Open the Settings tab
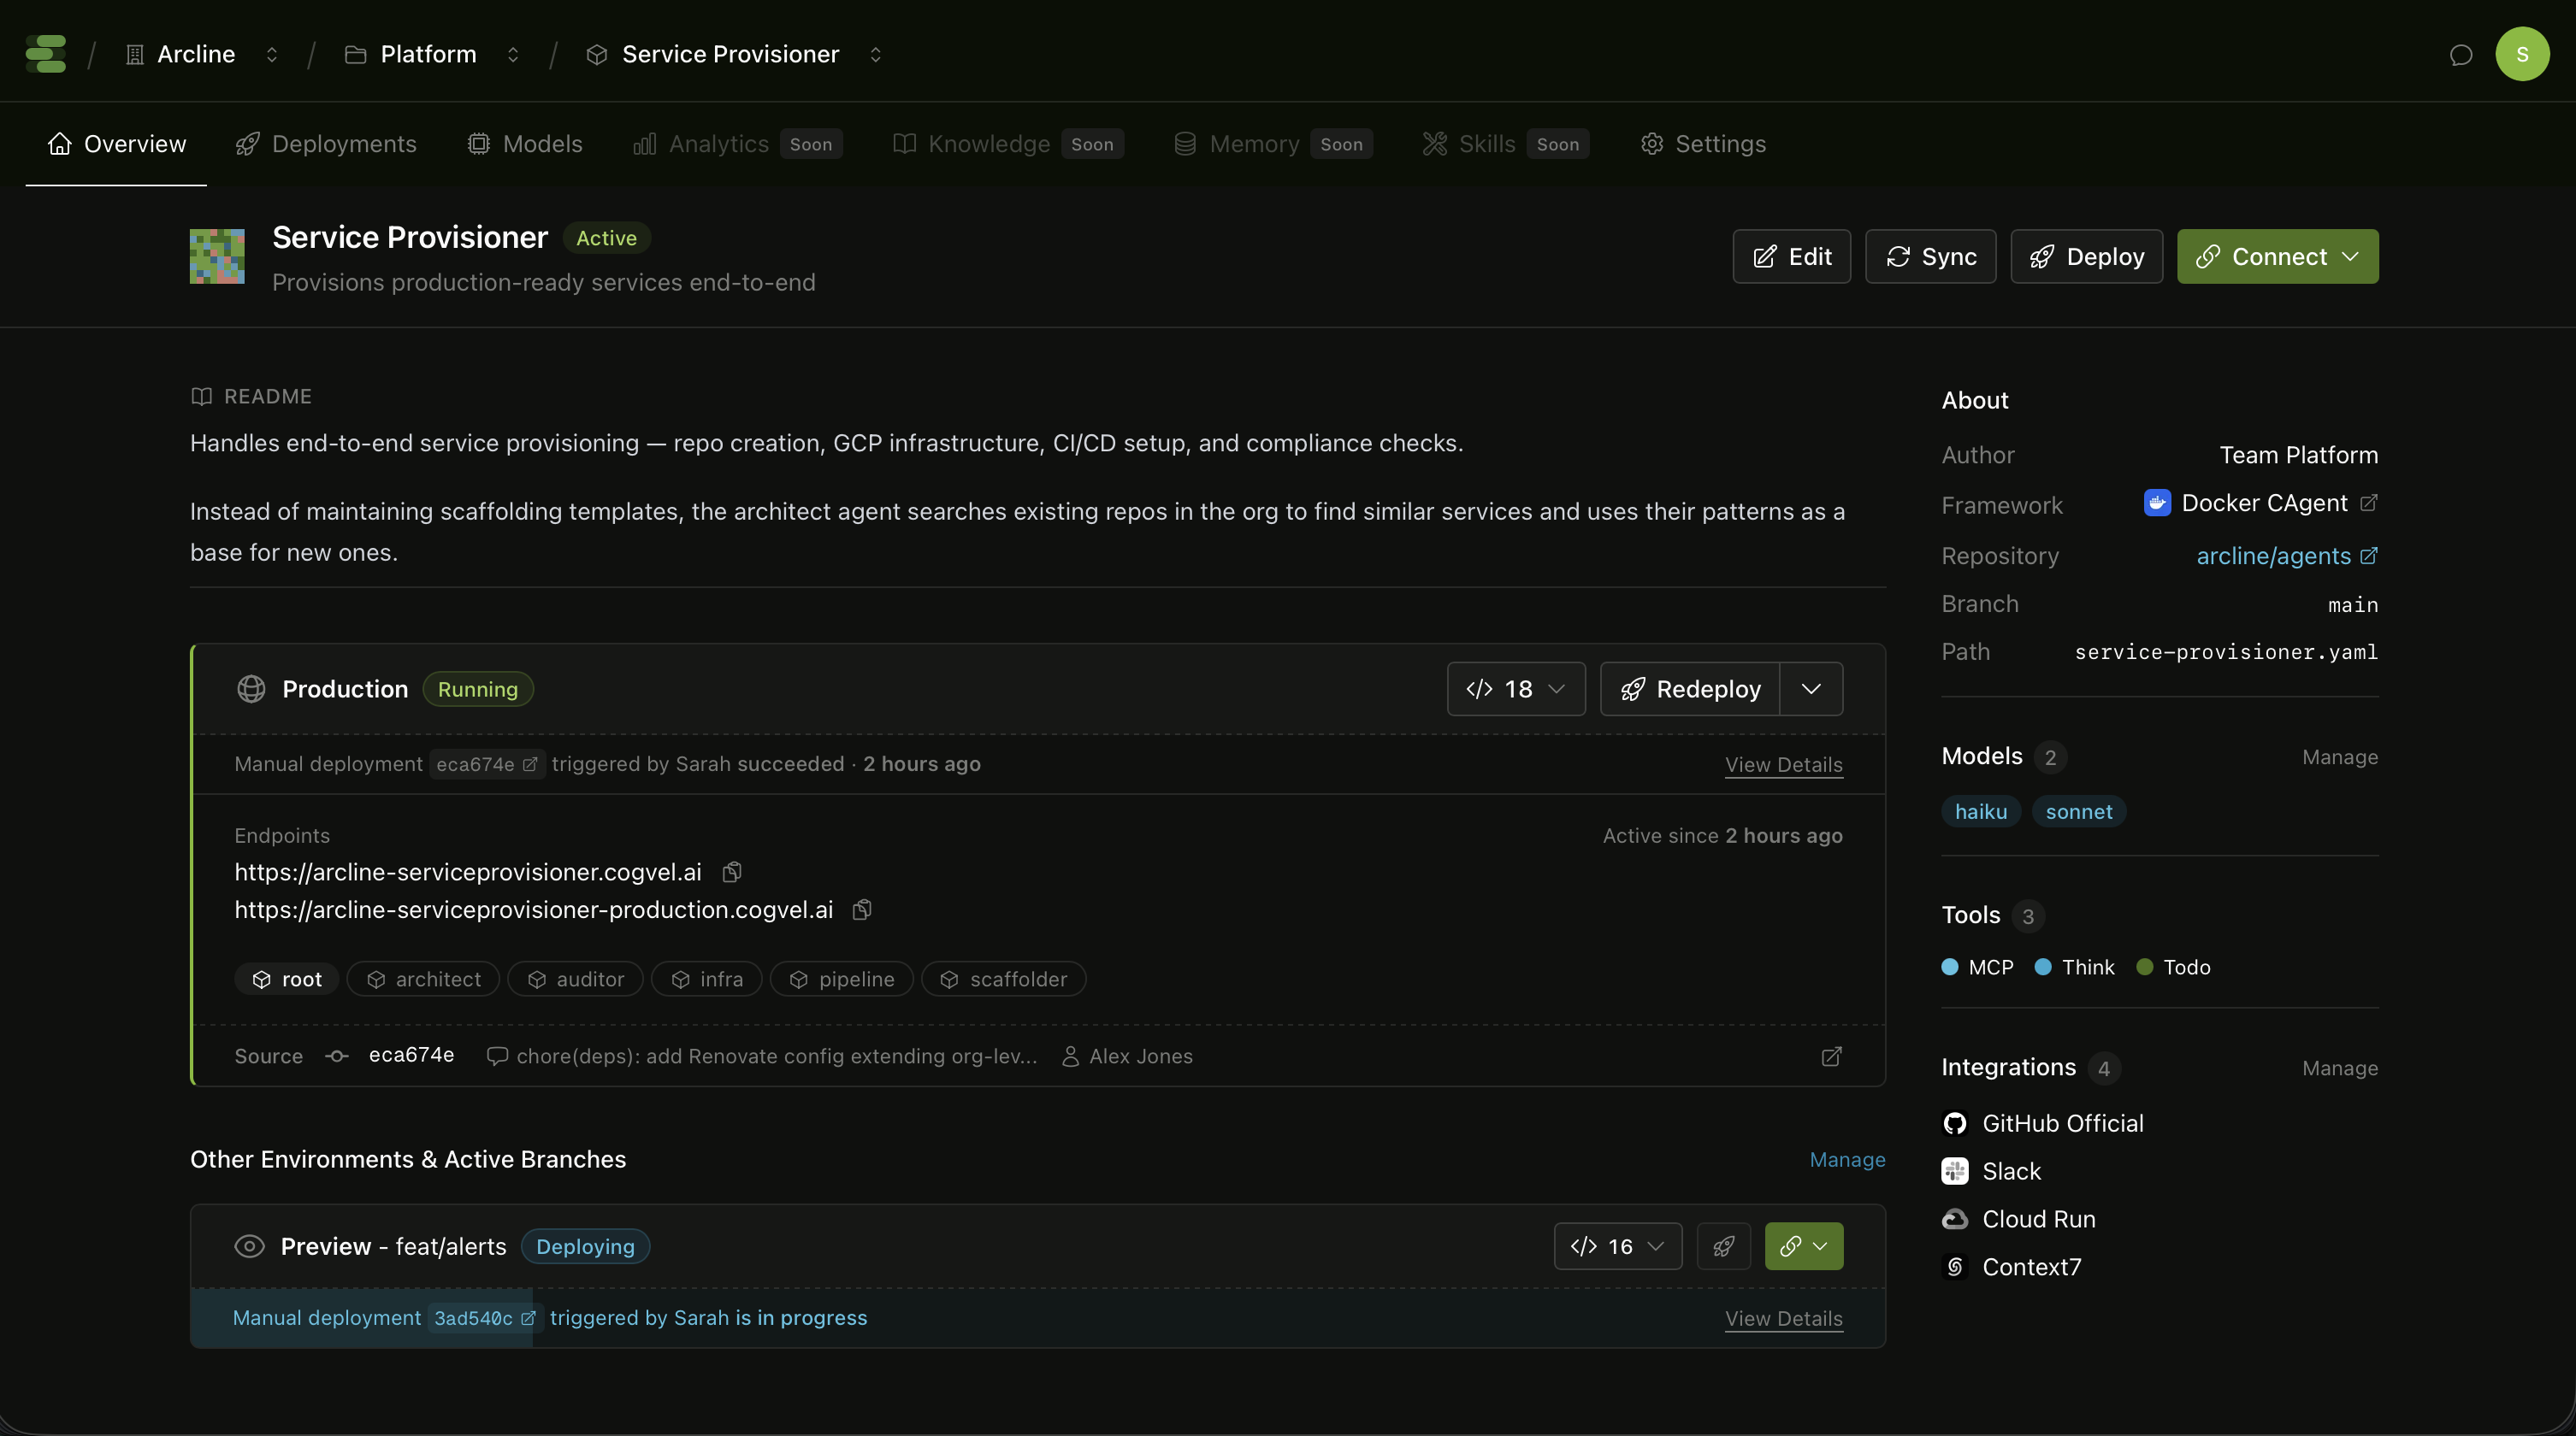Viewport: 2576px width, 1436px height. [1702, 144]
